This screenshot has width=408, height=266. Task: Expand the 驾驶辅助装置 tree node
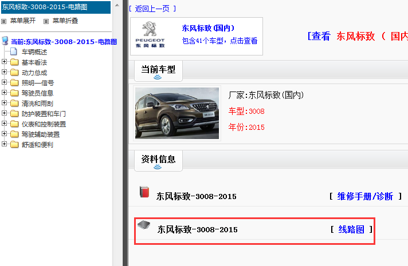point(4,133)
